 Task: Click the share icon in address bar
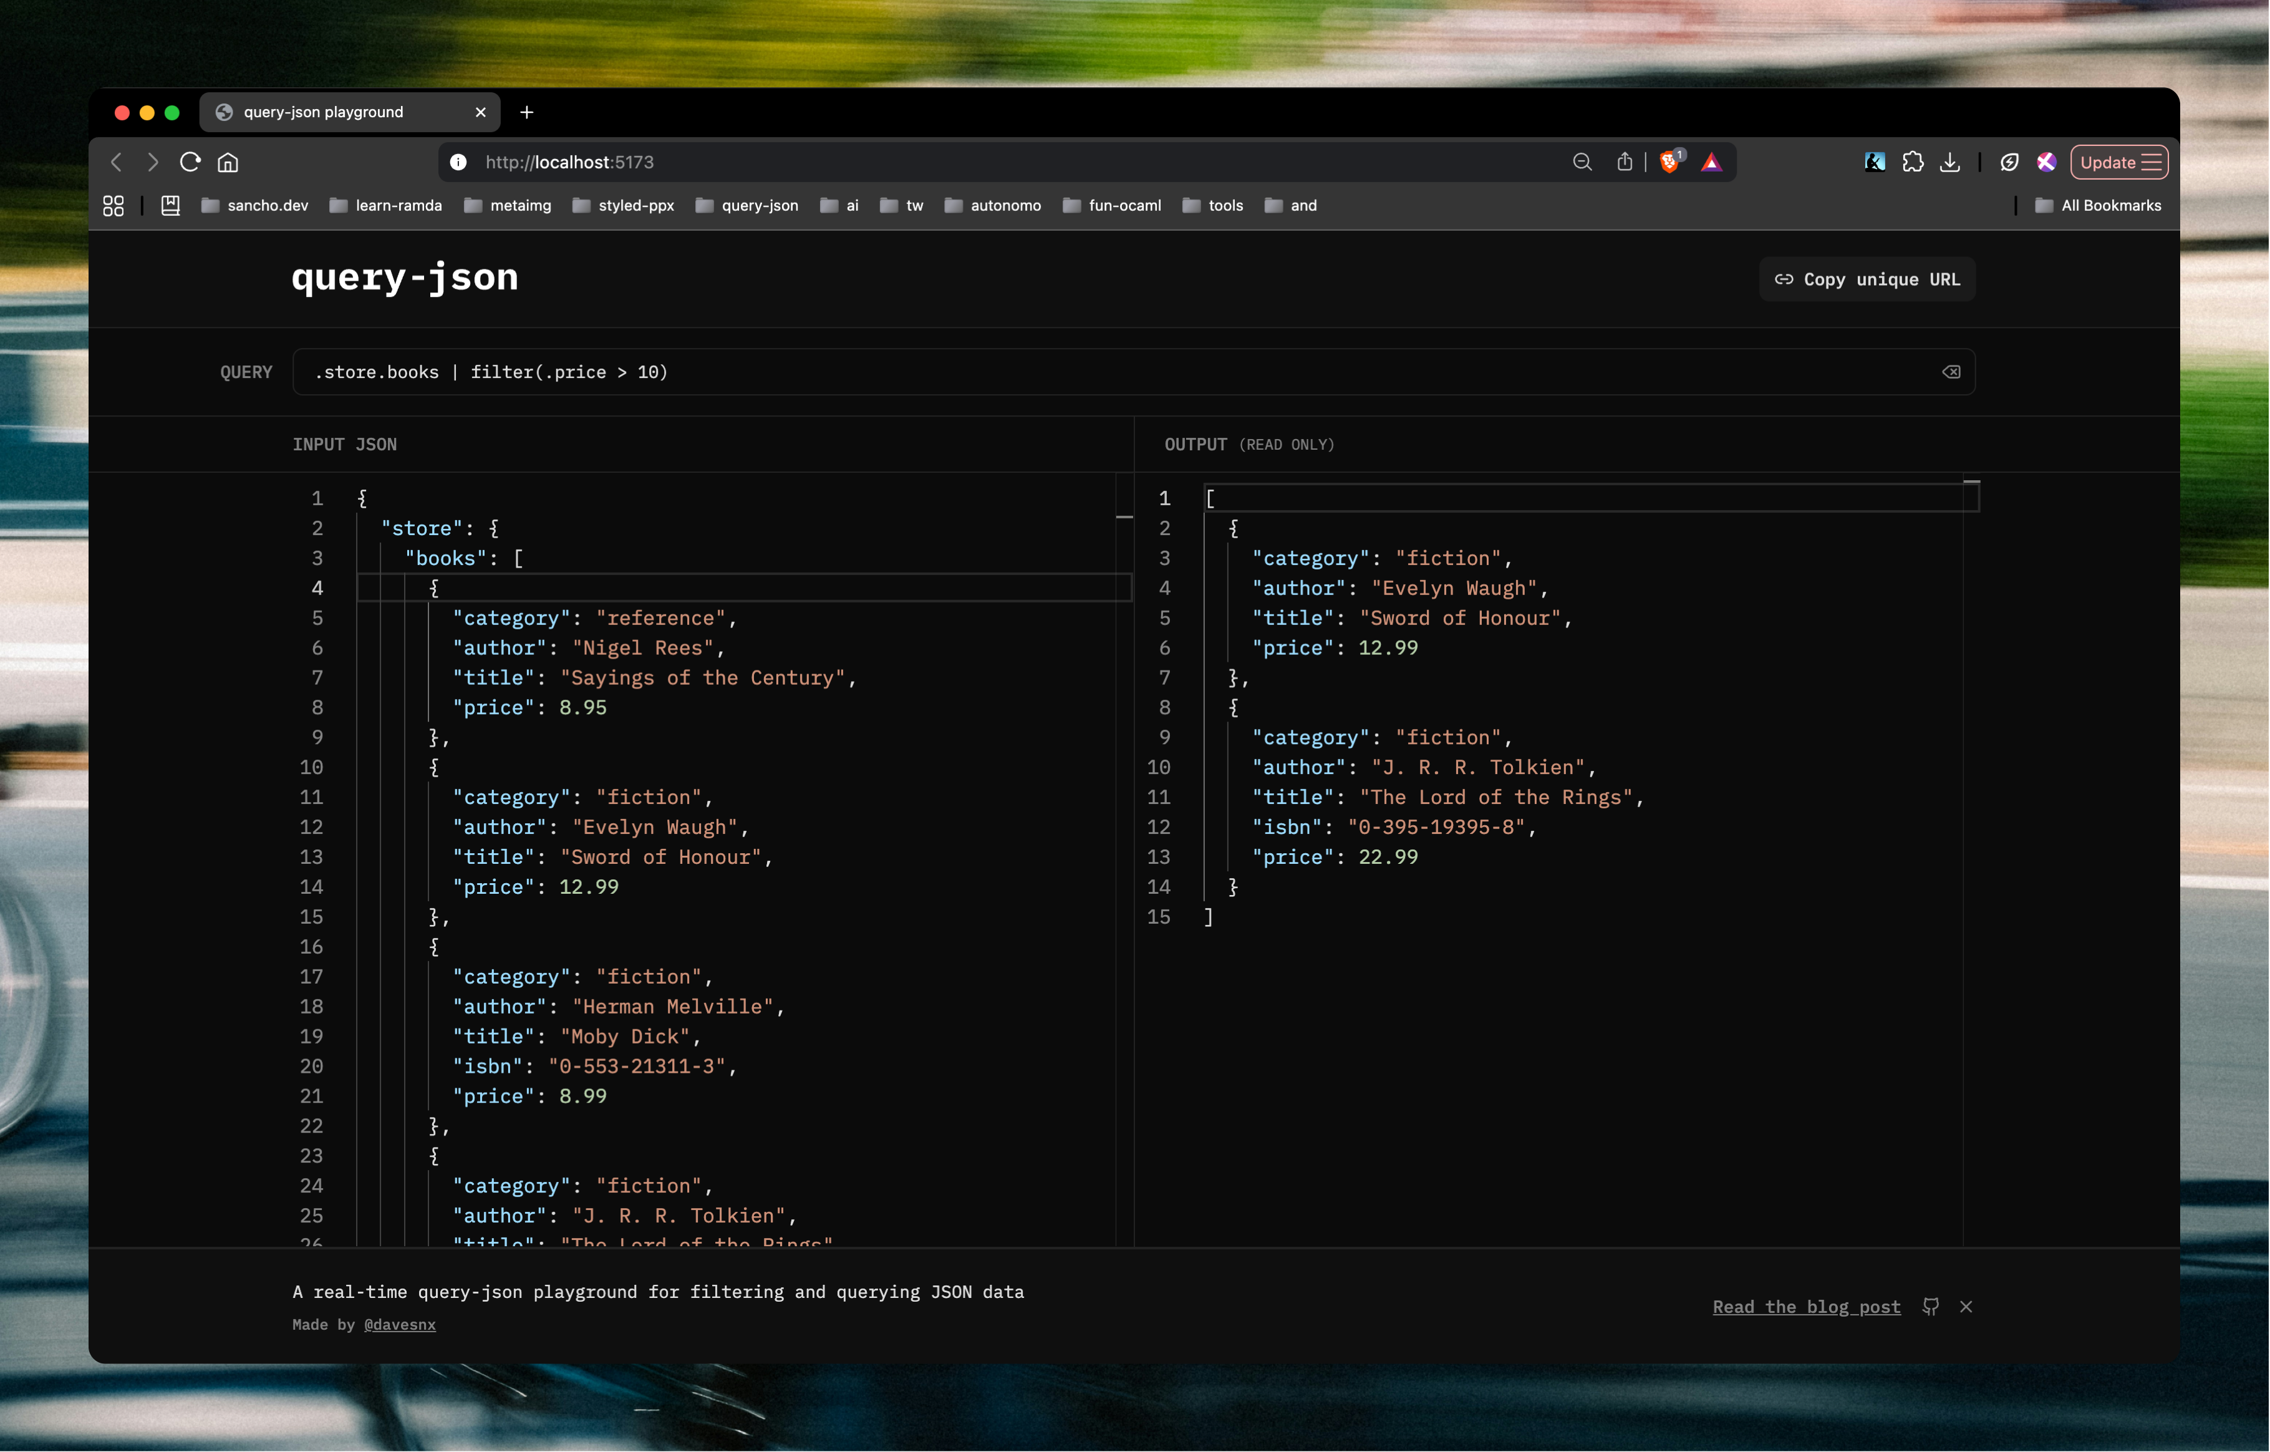1625,162
